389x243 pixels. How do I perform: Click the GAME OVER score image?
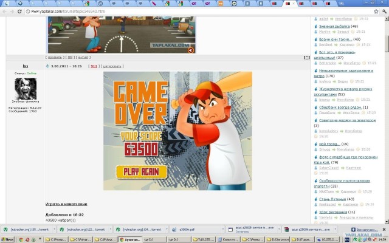tap(177, 131)
